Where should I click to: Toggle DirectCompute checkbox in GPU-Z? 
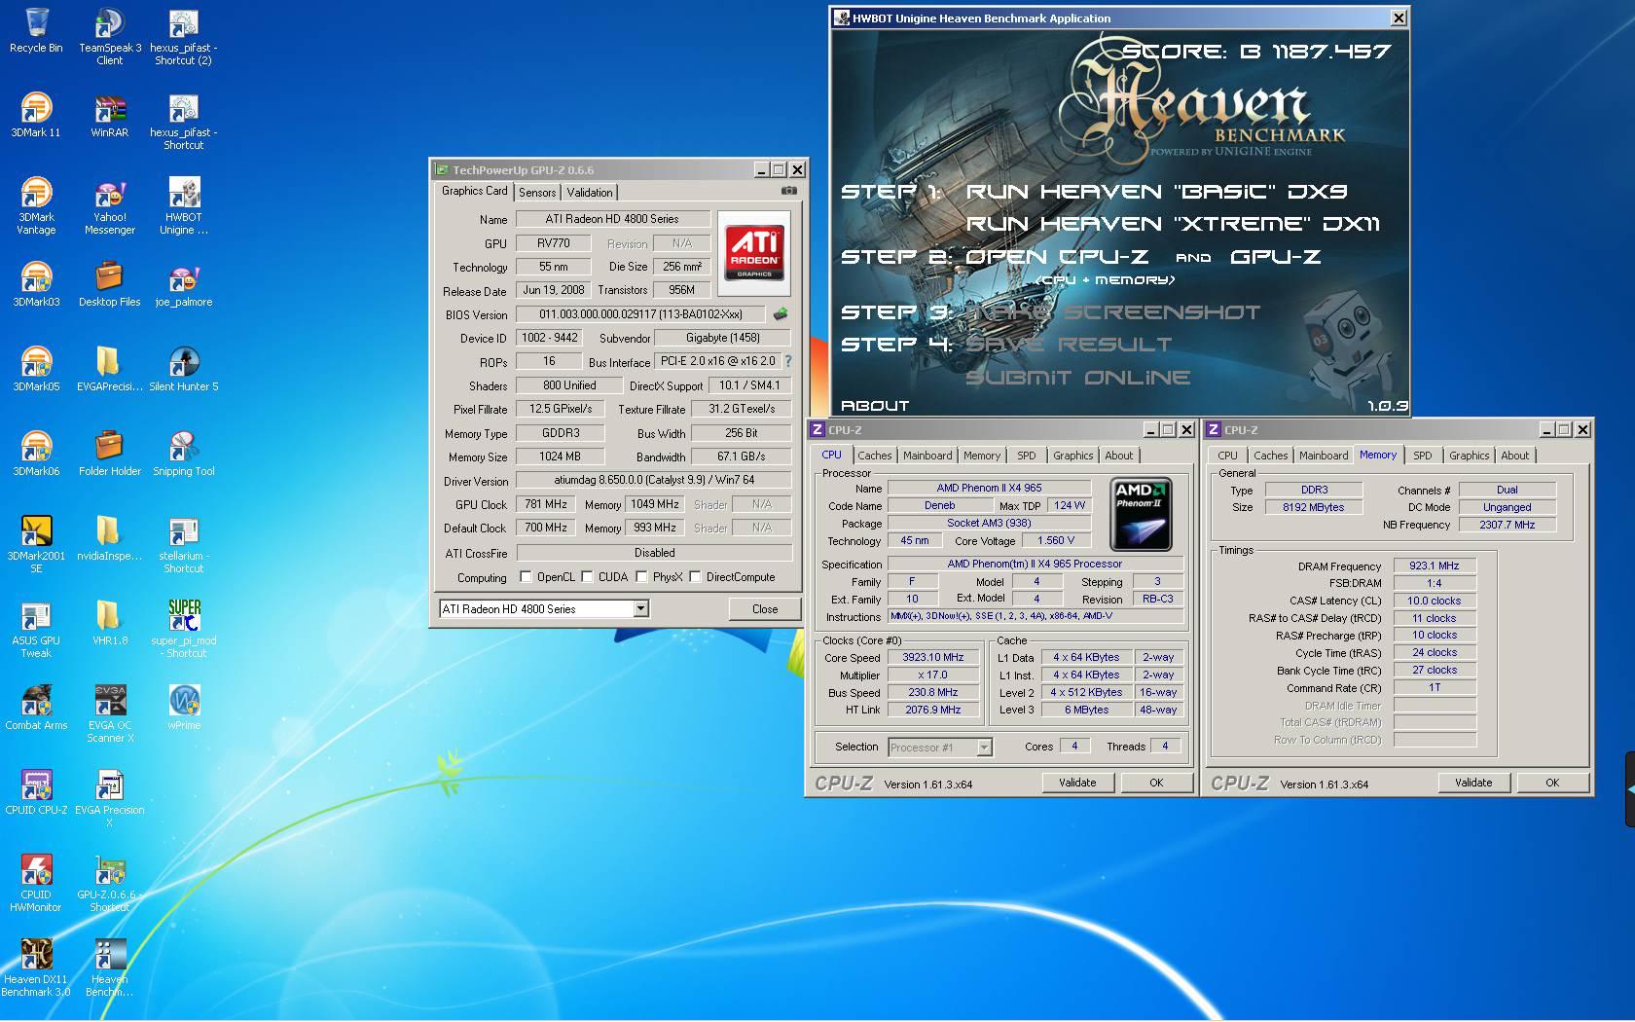(x=695, y=577)
